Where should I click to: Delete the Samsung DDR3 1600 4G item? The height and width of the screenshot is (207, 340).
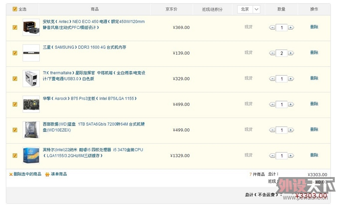click(x=314, y=52)
